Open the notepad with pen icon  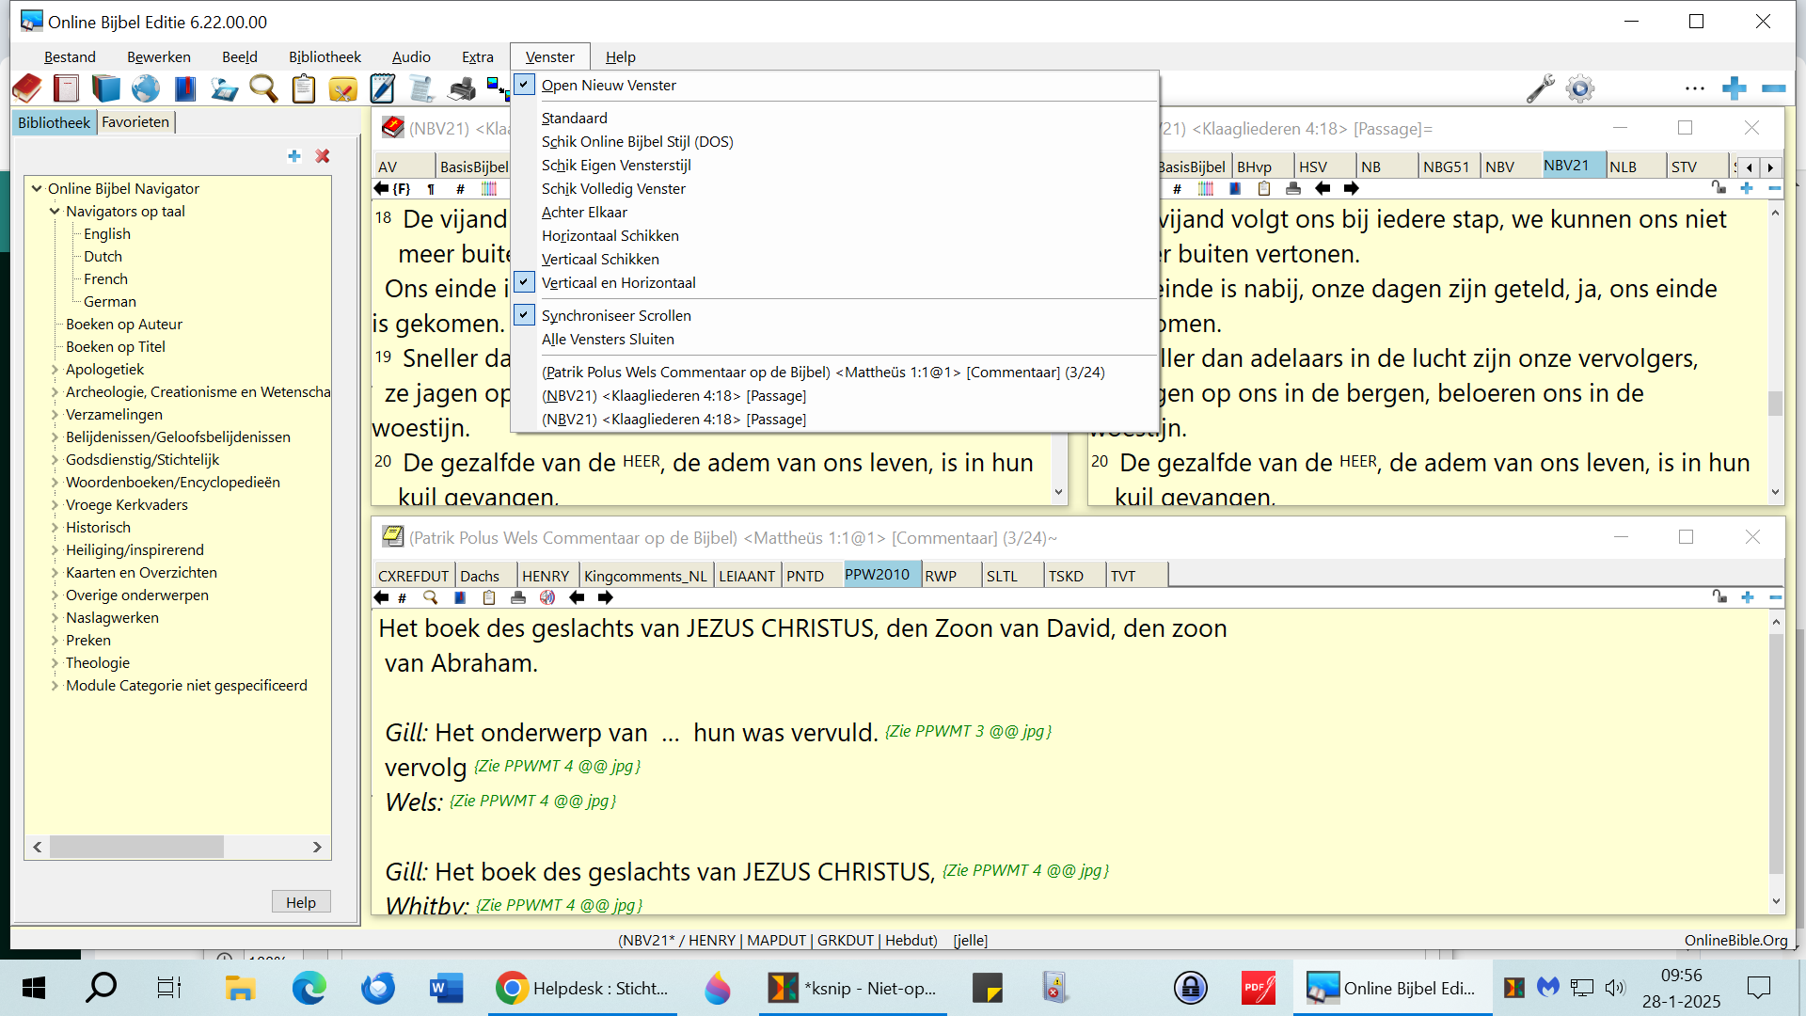point(382,88)
